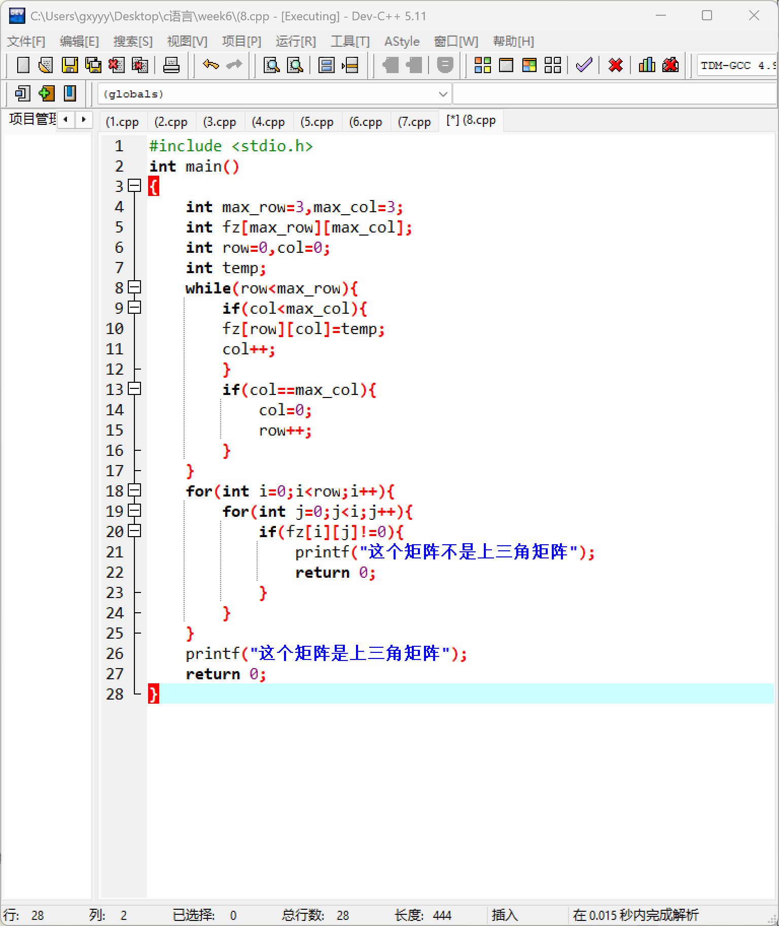Switch to the (2.cpp tab
Screen dimensions: 779x926
[x=171, y=122]
